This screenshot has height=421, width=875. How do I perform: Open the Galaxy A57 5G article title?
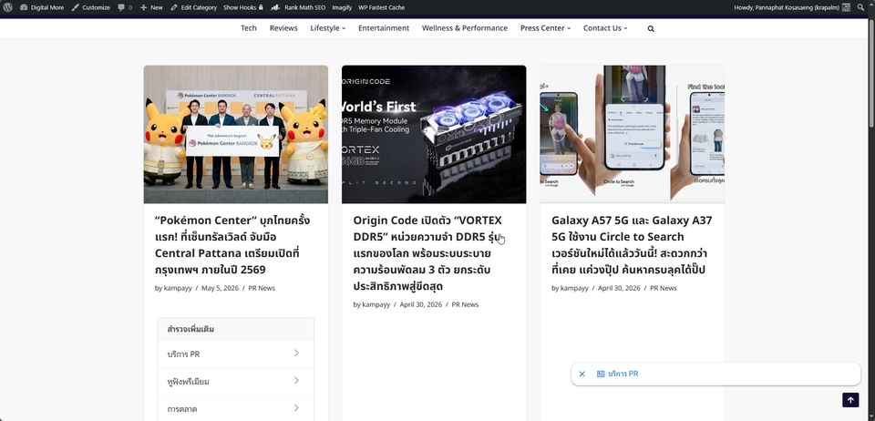tap(632, 245)
